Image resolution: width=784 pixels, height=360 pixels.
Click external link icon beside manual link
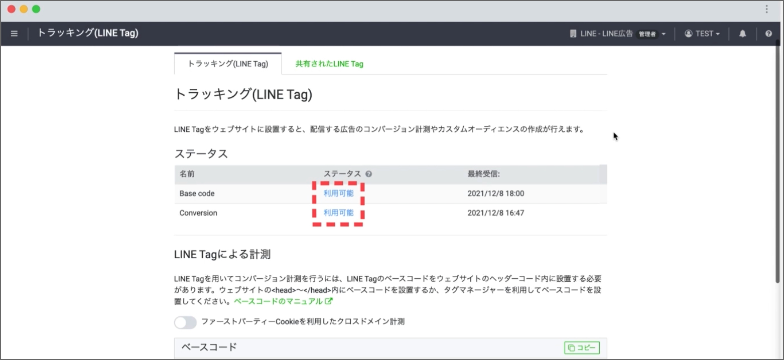pyautogui.click(x=329, y=301)
